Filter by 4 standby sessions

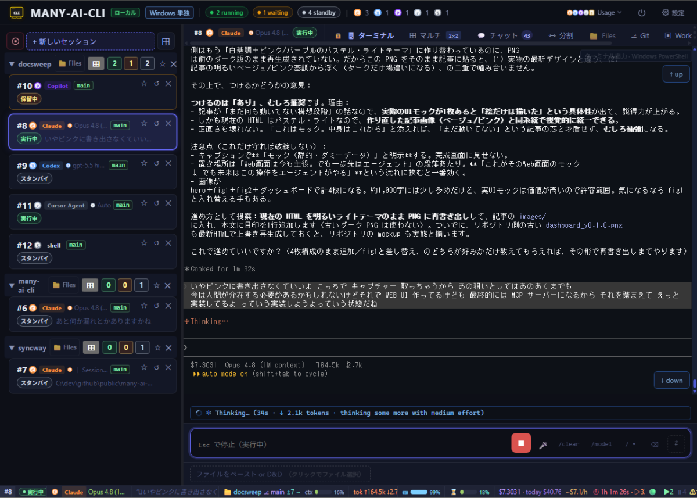click(319, 12)
